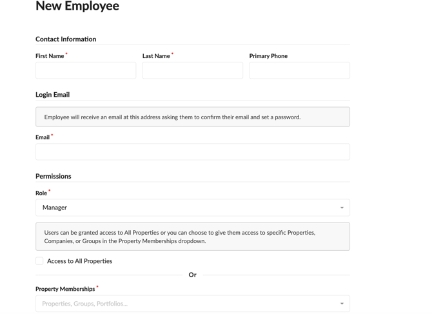The image size is (432, 314).
Task: Click the Login Email section heading
Action: click(53, 95)
